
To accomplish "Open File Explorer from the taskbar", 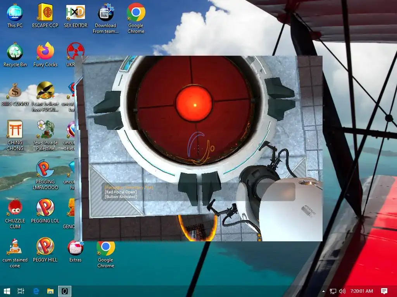I will pos(50,291).
